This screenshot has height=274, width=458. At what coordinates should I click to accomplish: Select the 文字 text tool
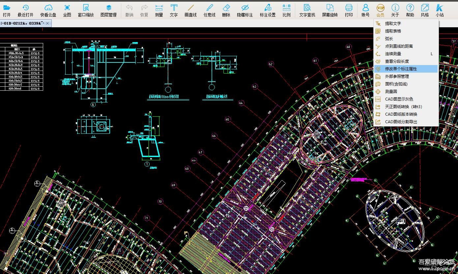174,10
